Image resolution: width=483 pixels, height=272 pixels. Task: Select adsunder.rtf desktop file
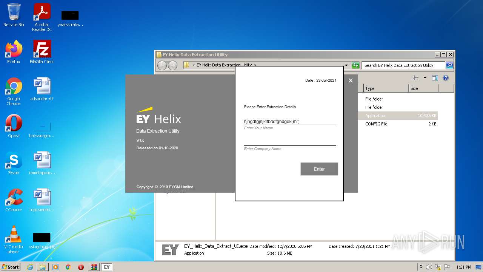(x=42, y=89)
